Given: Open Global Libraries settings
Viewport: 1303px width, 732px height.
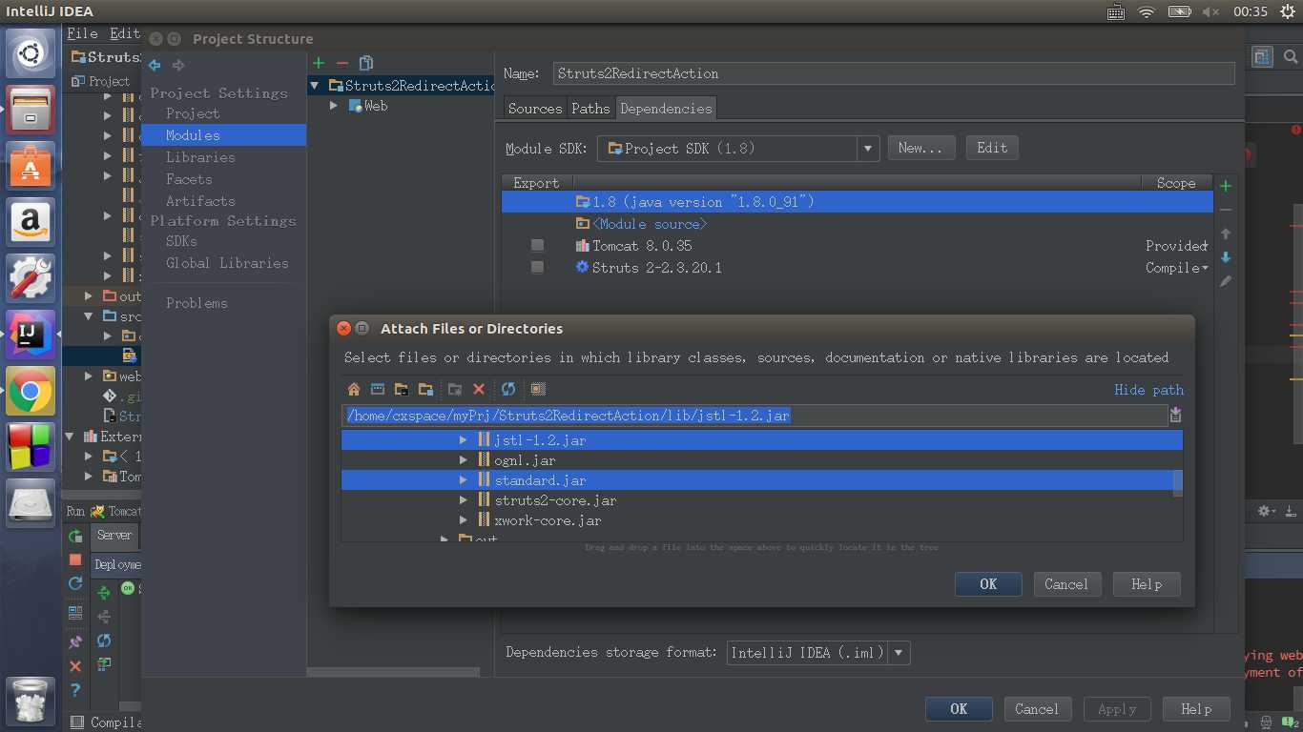Looking at the screenshot, I should click(227, 263).
